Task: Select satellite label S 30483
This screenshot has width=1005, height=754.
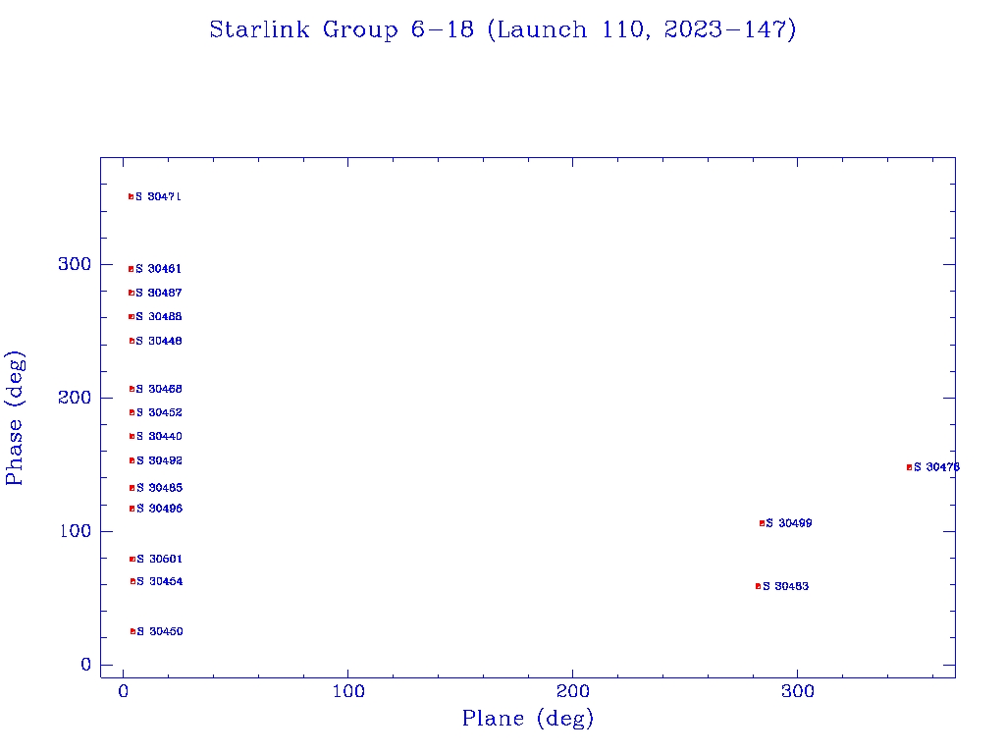Action: (786, 586)
